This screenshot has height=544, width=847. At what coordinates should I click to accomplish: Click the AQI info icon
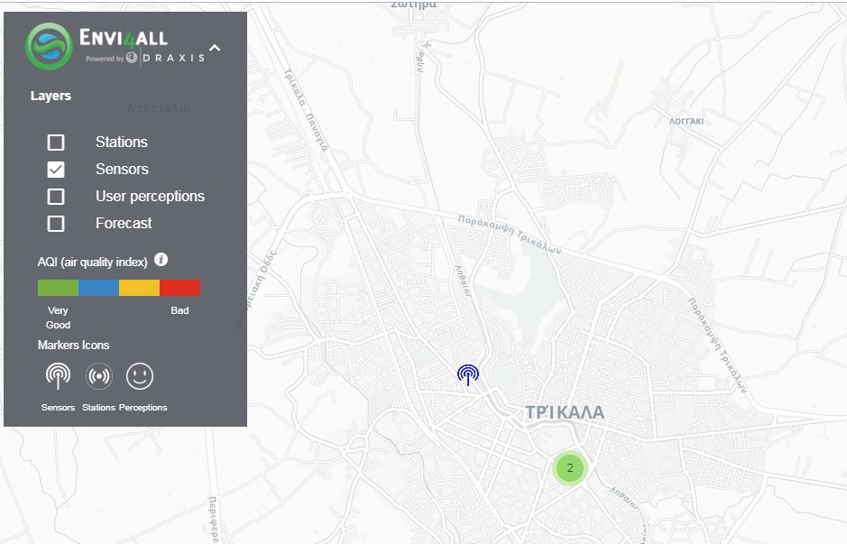(161, 260)
